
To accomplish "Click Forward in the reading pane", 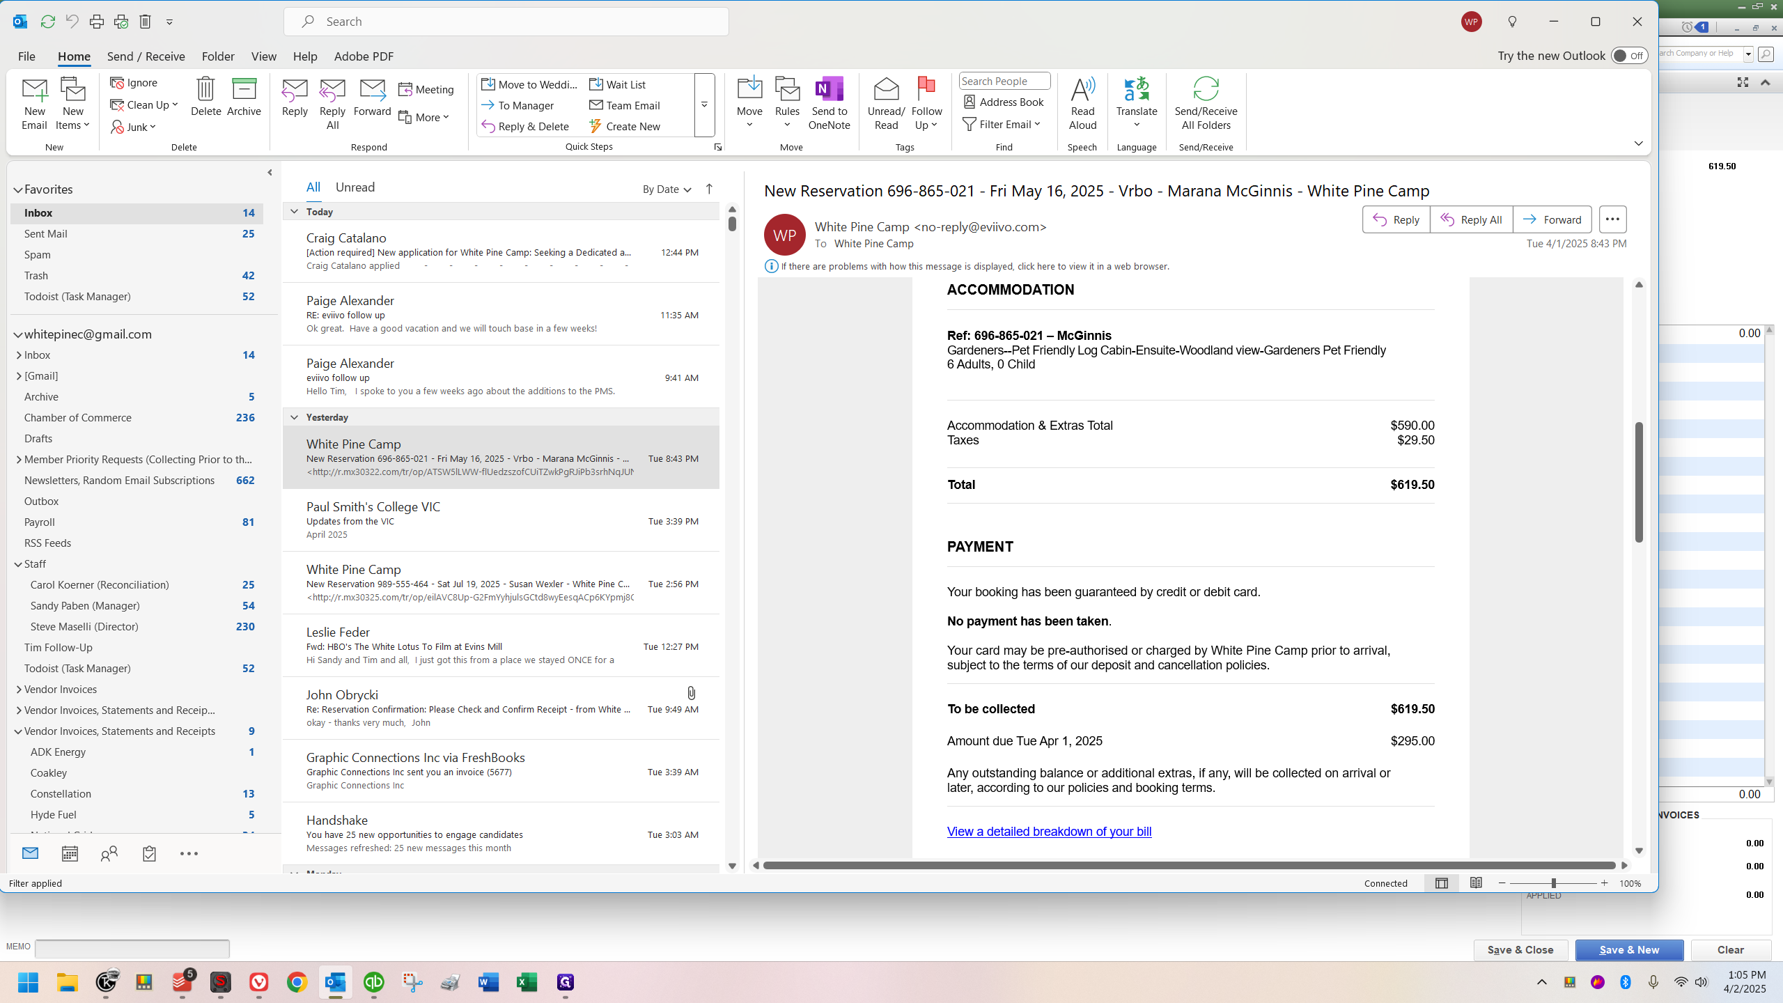I will pos(1552,219).
